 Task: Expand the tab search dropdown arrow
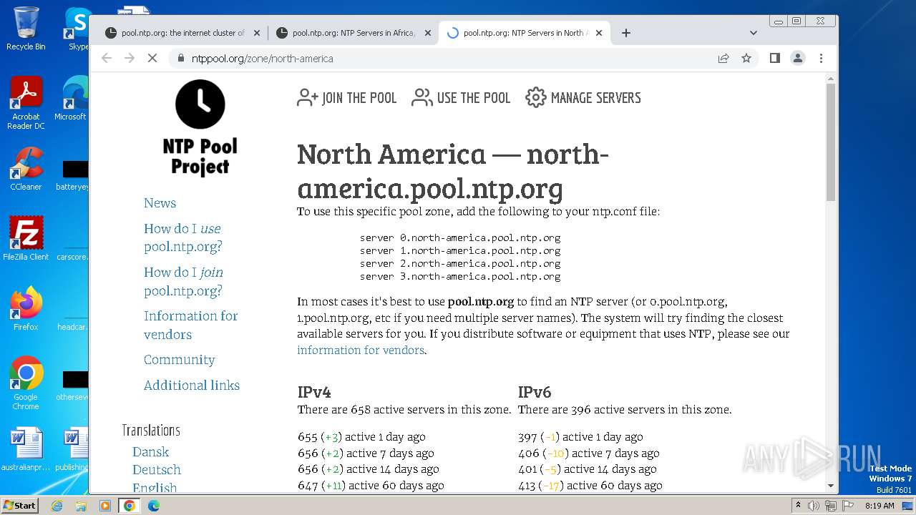coord(754,33)
